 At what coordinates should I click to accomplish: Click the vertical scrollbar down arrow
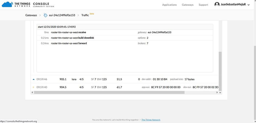click(x=220, y=92)
